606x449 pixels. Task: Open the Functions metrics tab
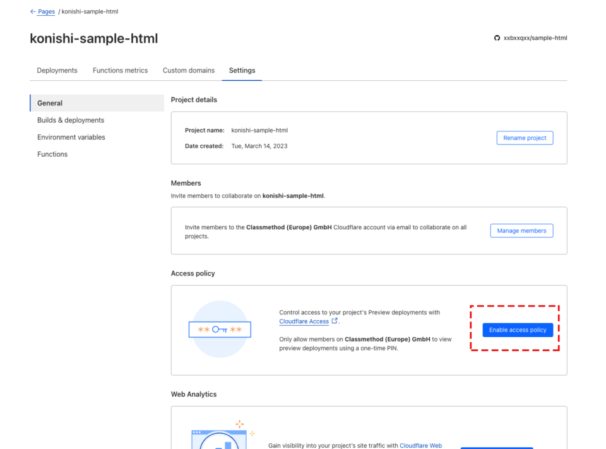[120, 70]
